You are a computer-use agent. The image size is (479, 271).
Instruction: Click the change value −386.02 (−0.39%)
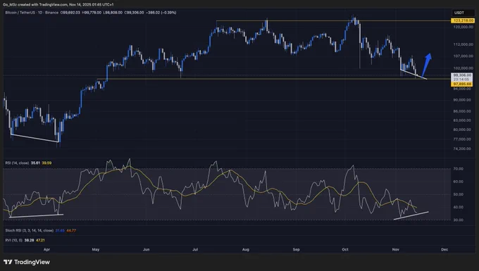click(x=161, y=13)
